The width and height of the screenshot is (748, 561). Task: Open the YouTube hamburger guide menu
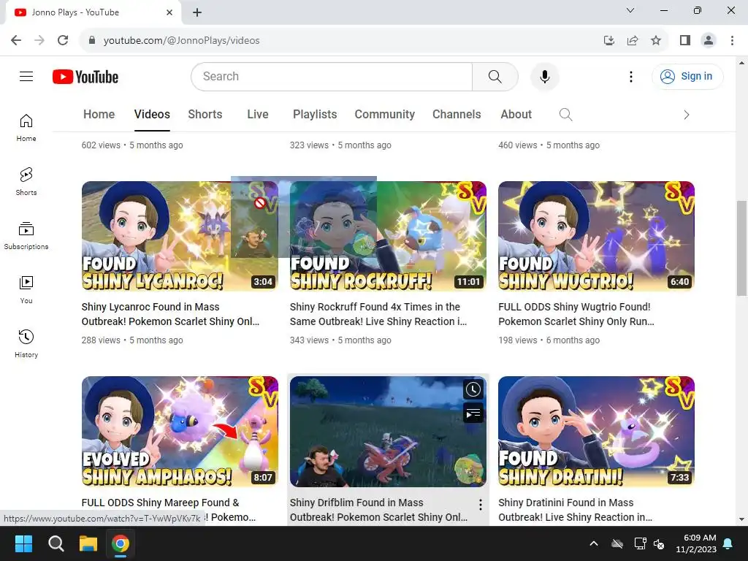coord(26,76)
